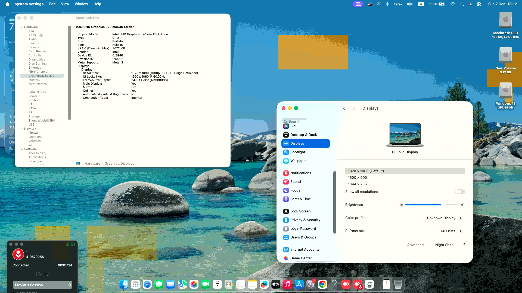The height and width of the screenshot is (293, 522).
Task: Open the Window menu in menu bar
Action: point(81,4)
